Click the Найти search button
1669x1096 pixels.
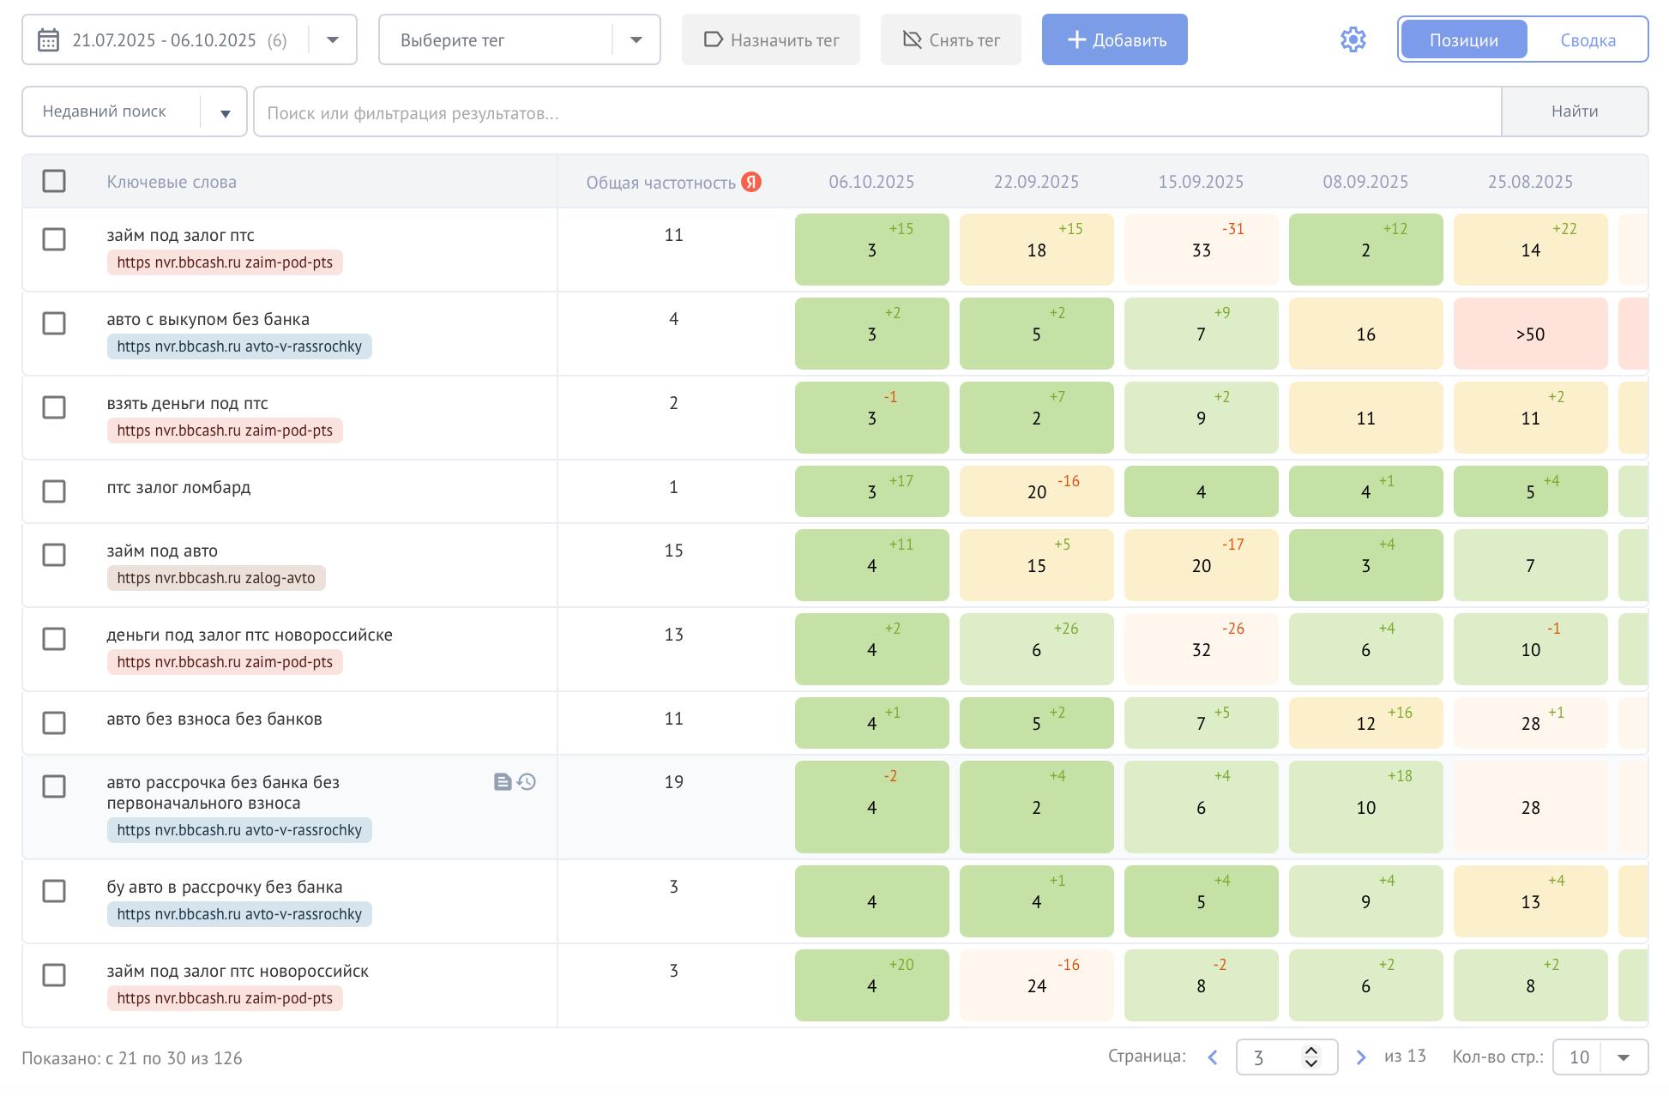(x=1574, y=111)
